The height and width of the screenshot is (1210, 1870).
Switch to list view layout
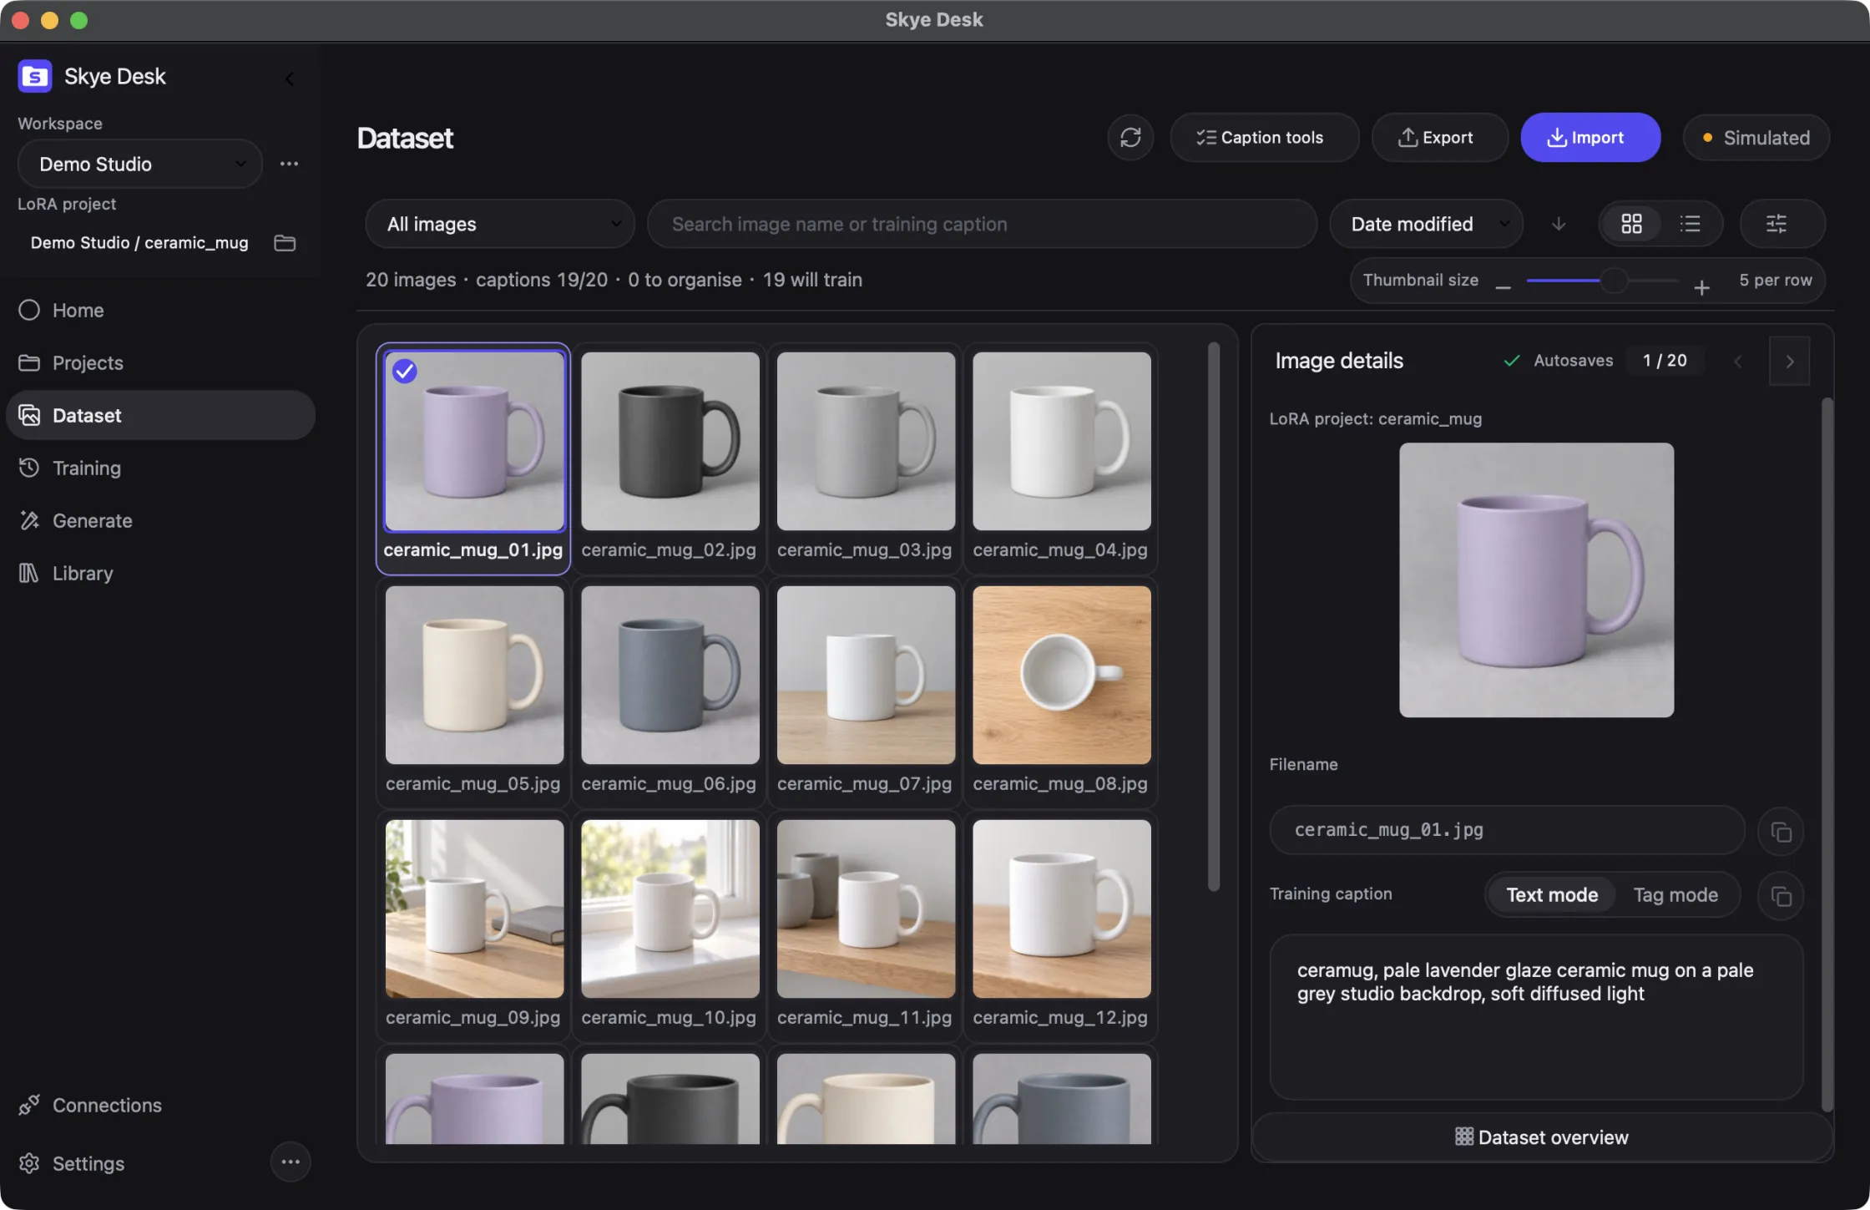(1691, 224)
